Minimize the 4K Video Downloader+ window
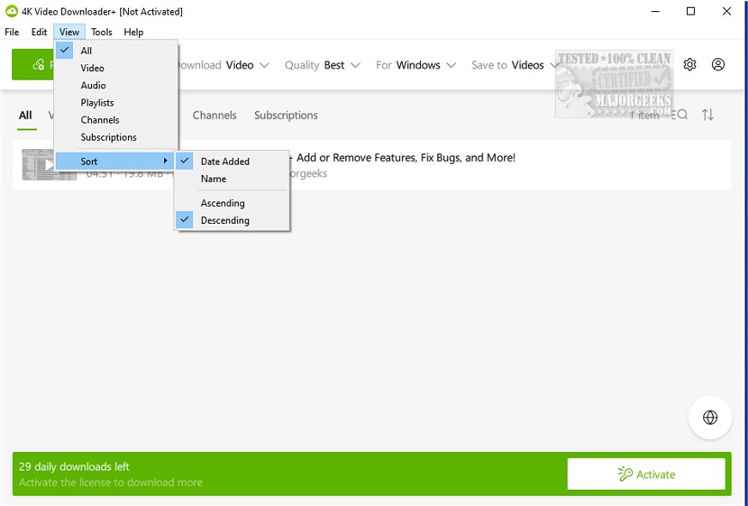 tap(655, 11)
